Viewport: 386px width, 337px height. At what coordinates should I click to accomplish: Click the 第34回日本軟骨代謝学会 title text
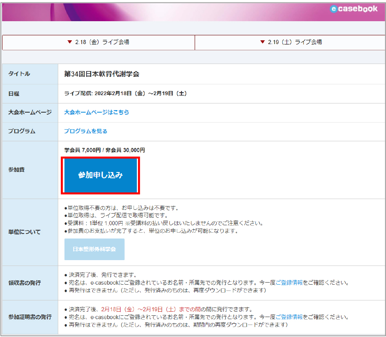(102, 74)
